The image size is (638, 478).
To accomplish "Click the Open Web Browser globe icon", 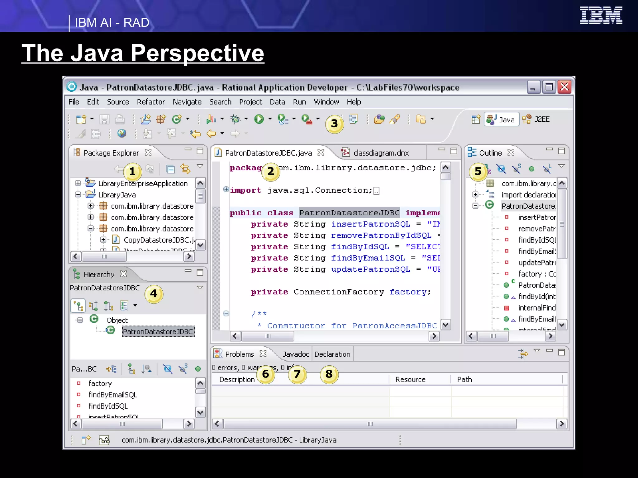I will tap(122, 134).
